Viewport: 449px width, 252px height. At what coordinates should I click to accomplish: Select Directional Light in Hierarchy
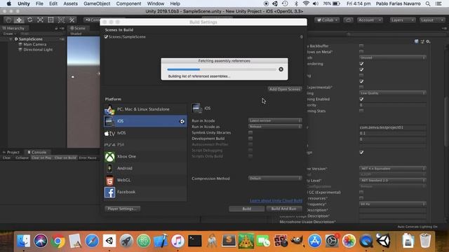(x=38, y=50)
